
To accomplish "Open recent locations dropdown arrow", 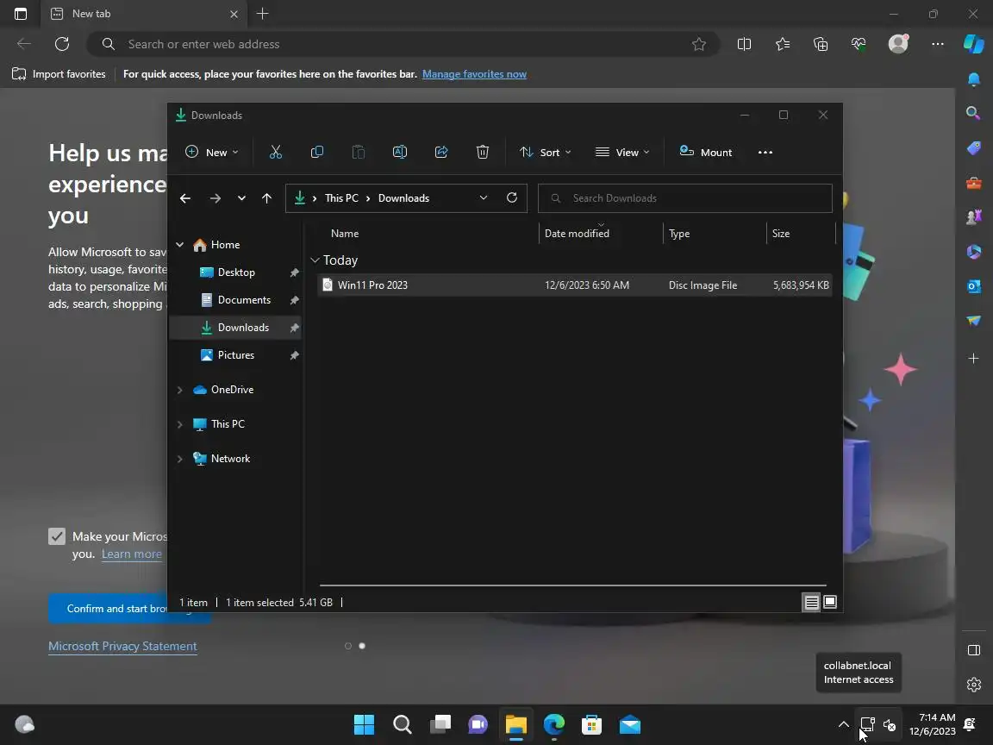I will pyautogui.click(x=241, y=198).
